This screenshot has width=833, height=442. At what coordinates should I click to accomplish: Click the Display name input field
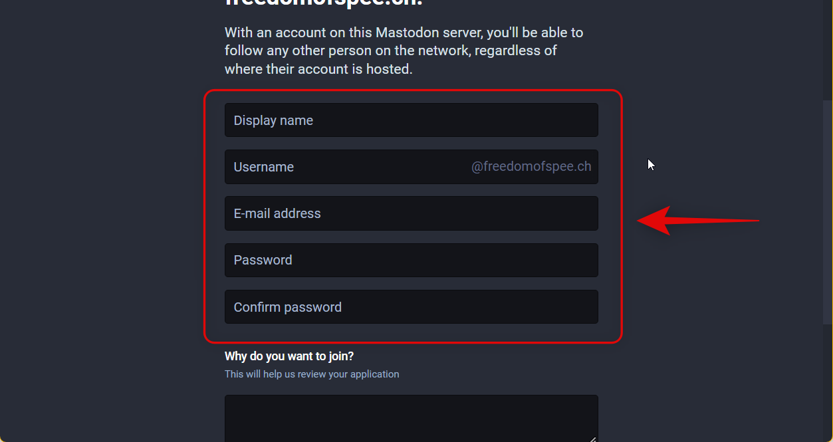click(411, 120)
